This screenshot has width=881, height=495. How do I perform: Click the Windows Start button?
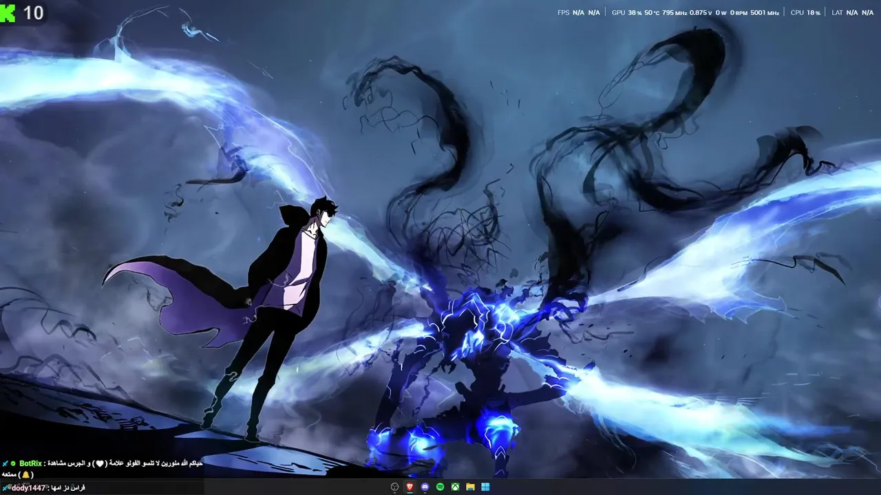(485, 487)
